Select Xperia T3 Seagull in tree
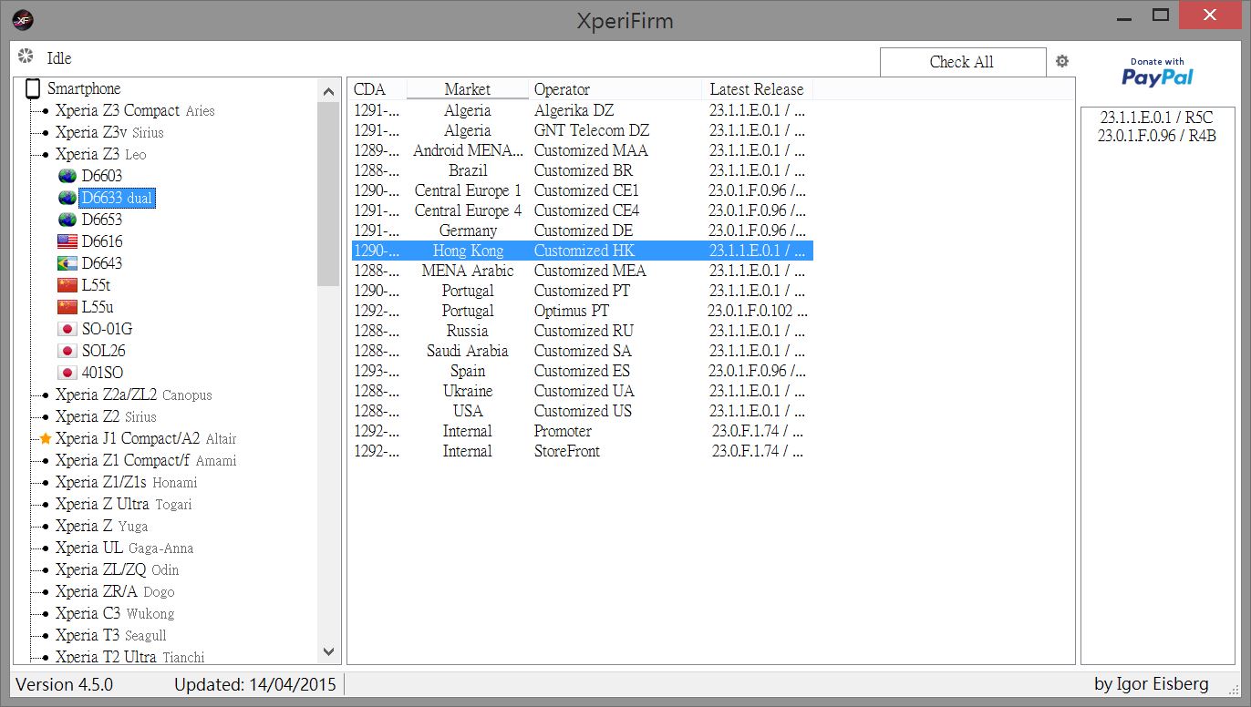 pyautogui.click(x=110, y=635)
